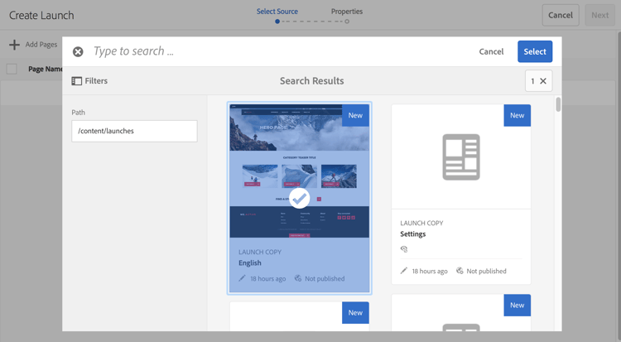Click globe icon beside English Not published
The image size is (621, 342).
click(298, 278)
